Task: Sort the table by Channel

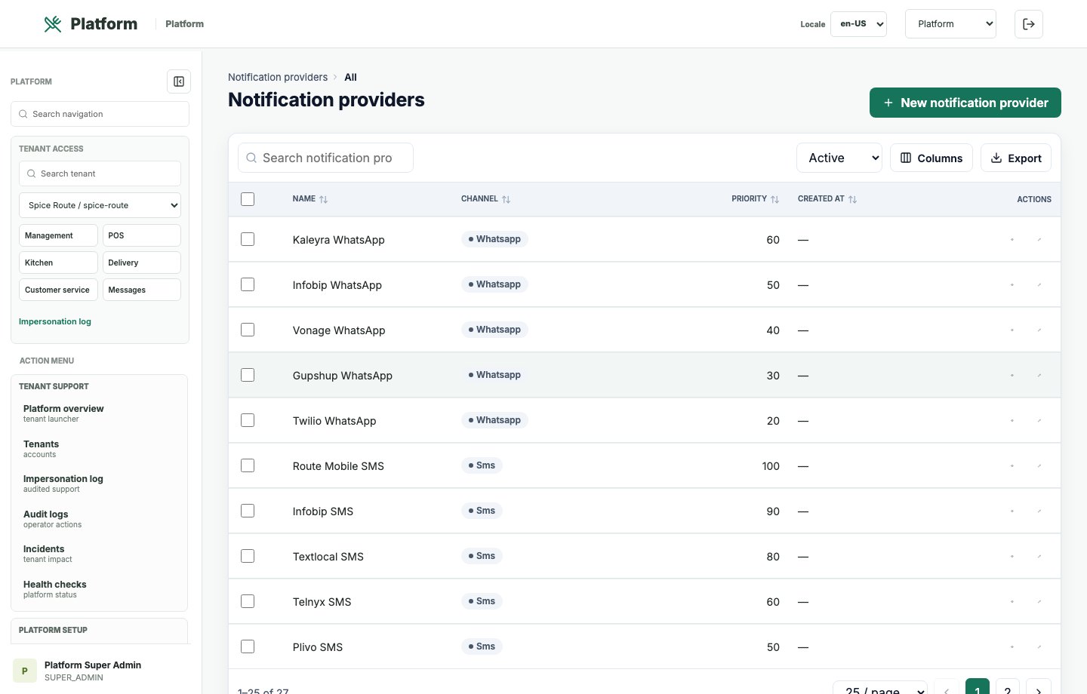Action: [x=486, y=199]
